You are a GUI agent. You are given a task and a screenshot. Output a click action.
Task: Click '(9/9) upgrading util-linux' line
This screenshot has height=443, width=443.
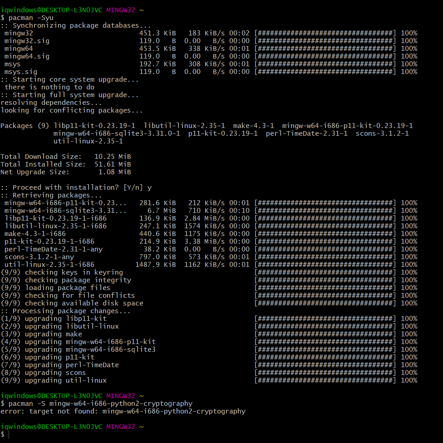point(54,380)
